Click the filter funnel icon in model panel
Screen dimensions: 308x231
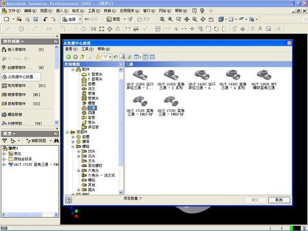point(4,141)
